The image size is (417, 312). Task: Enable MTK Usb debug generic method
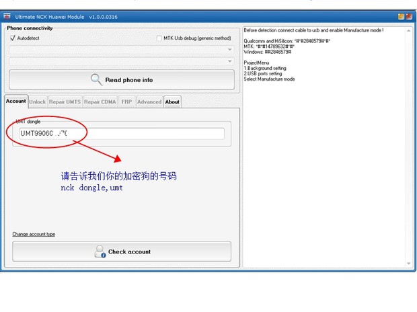159,38
